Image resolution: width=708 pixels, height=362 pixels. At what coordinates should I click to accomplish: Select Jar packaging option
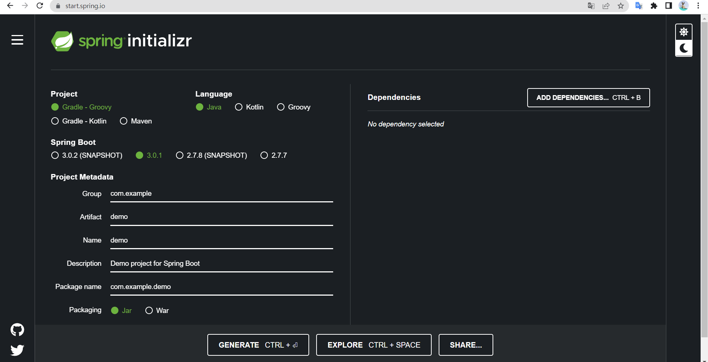pos(121,310)
